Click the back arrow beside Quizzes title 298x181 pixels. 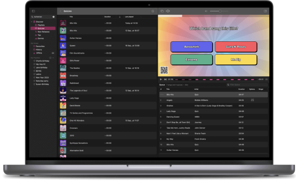(x=61, y=11)
